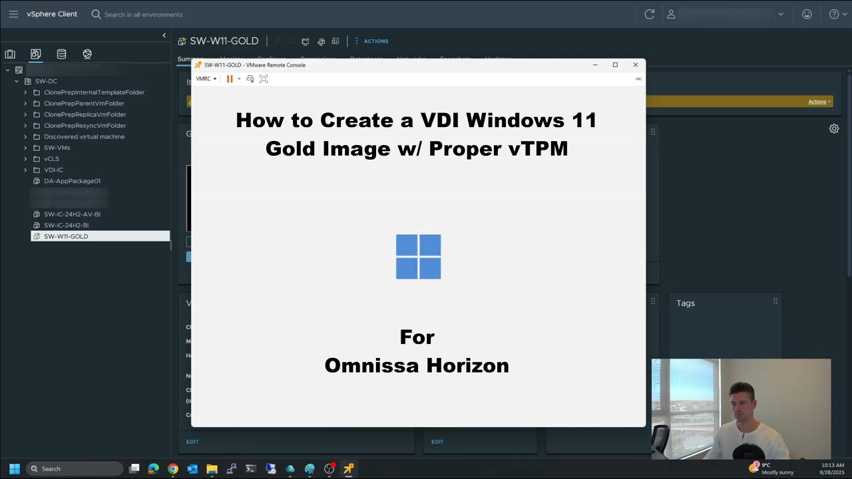The image size is (852, 479).
Task: Click the taskbar Search box
Action: point(75,468)
